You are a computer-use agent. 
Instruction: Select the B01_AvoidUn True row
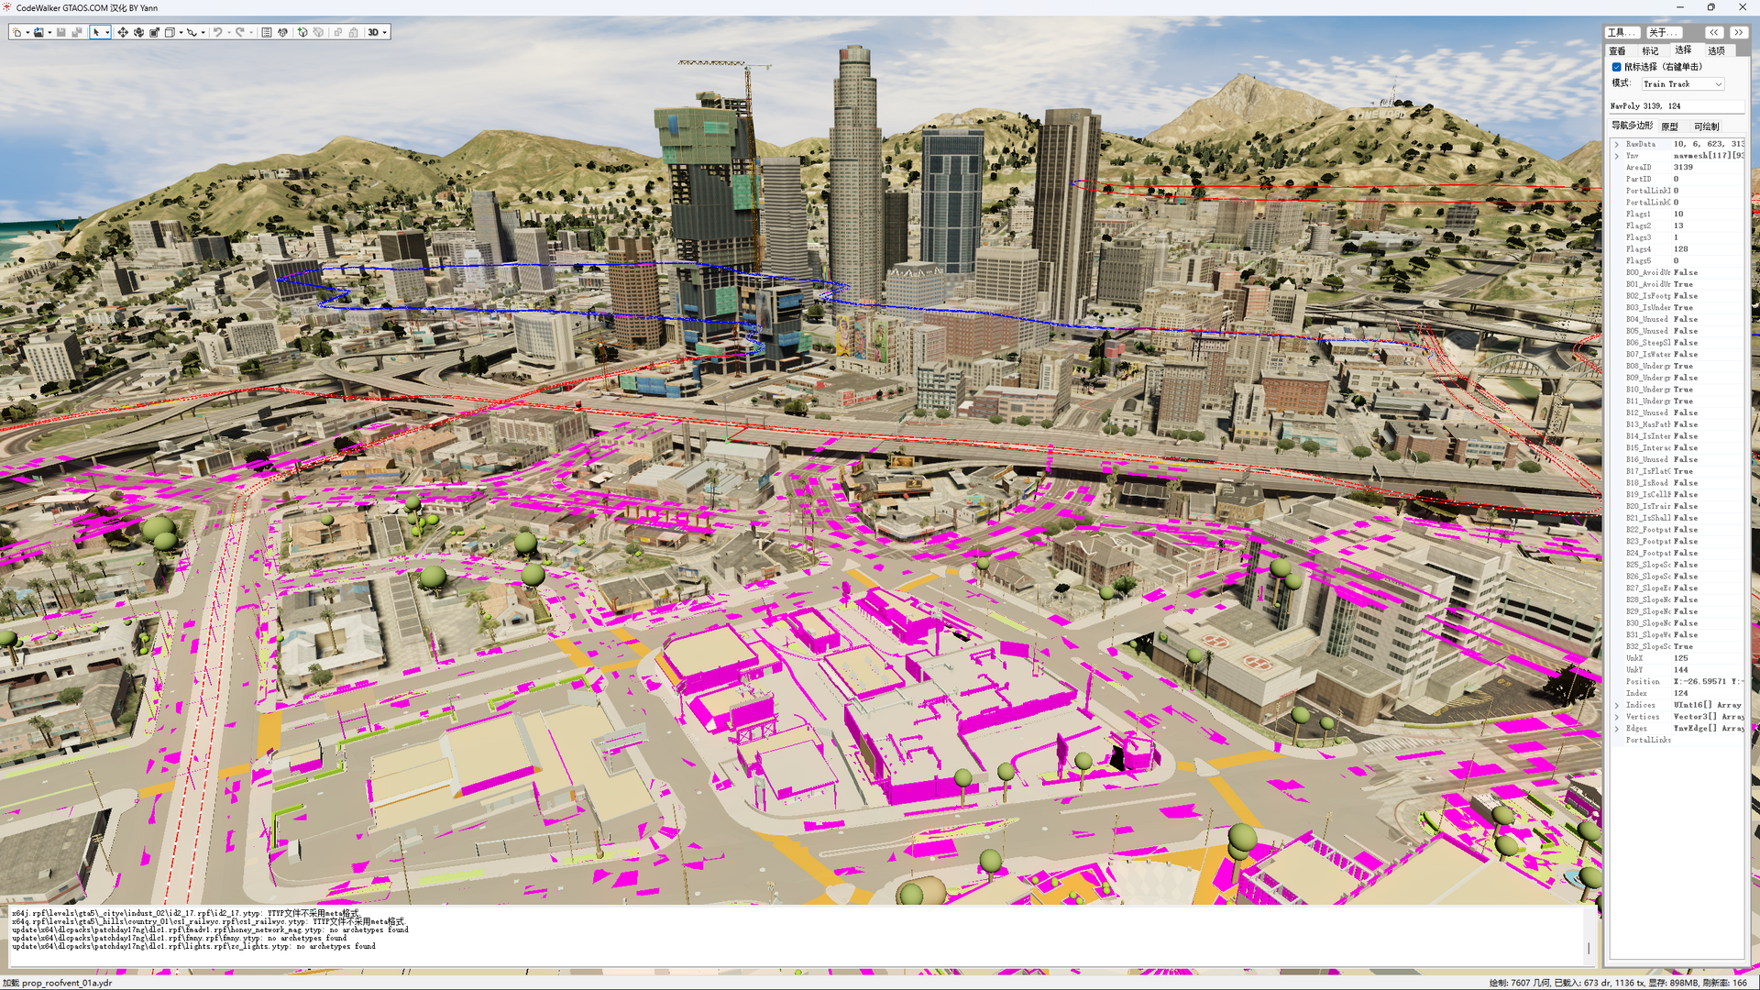(1683, 284)
